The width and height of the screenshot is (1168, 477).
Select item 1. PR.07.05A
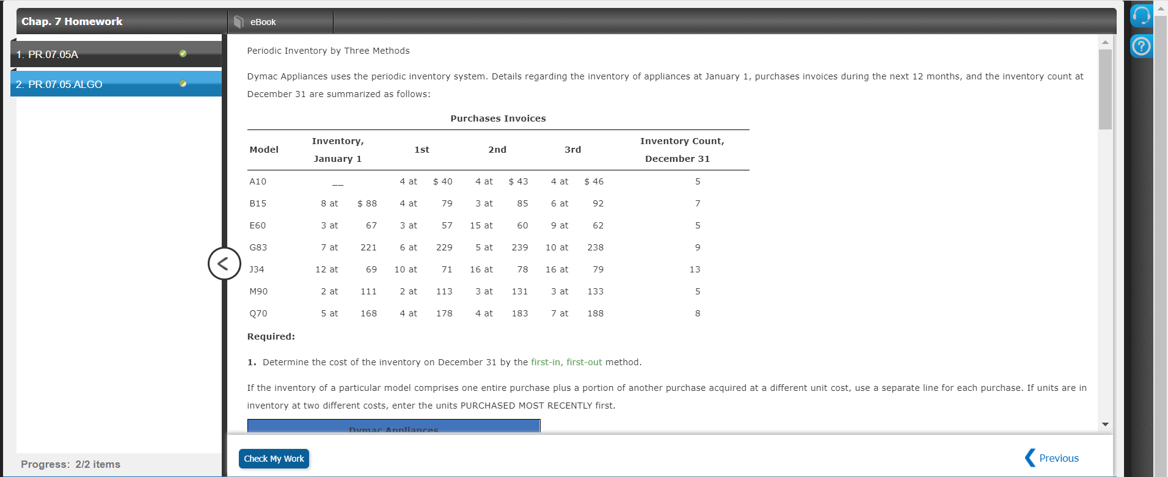coord(116,54)
